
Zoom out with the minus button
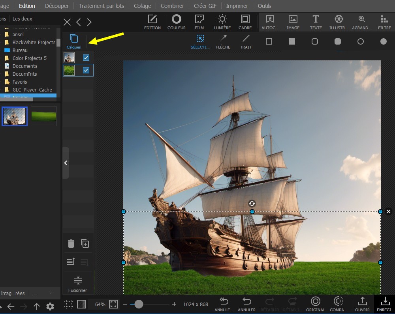click(125, 304)
